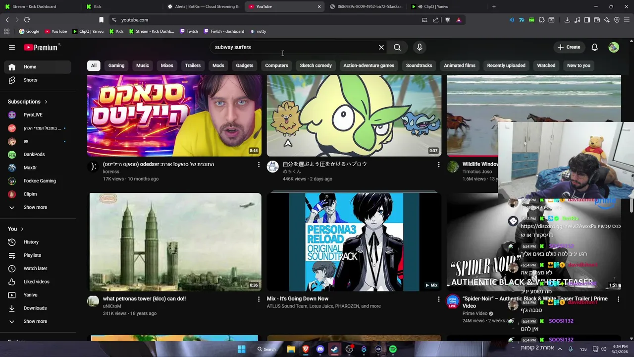Reload the page
Image resolution: width=634 pixels, height=357 pixels.
27,20
